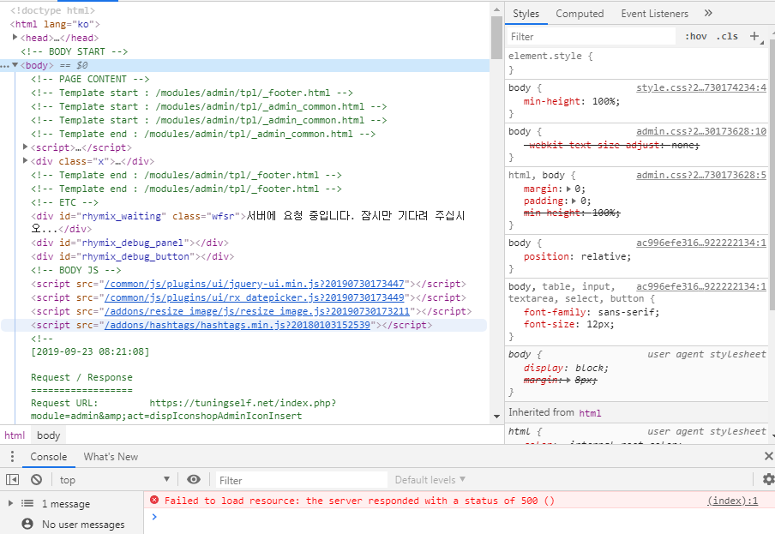775x534 pixels.
Task: Open the top context dropdown
Action: tap(115, 480)
